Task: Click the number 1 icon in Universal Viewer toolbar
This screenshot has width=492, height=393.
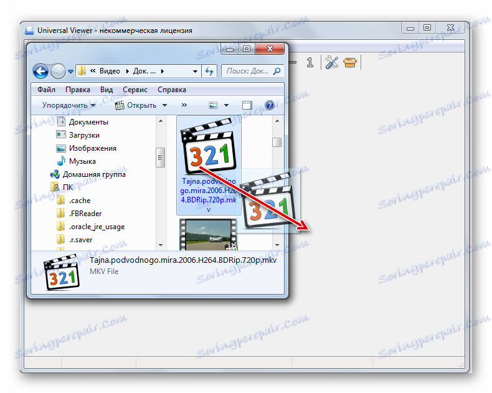Action: point(310,62)
